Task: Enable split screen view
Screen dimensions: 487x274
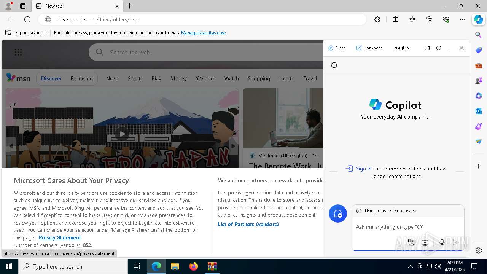Action: coord(395,19)
